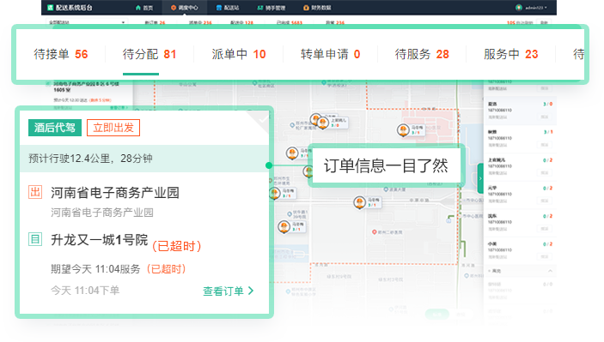Select the rider row showing 3 / 1
Screen dimensions: 604x342
(520, 139)
